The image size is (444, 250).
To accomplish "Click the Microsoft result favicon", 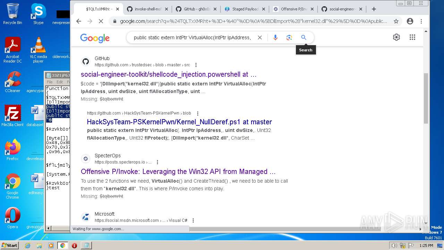I will 86,217.
